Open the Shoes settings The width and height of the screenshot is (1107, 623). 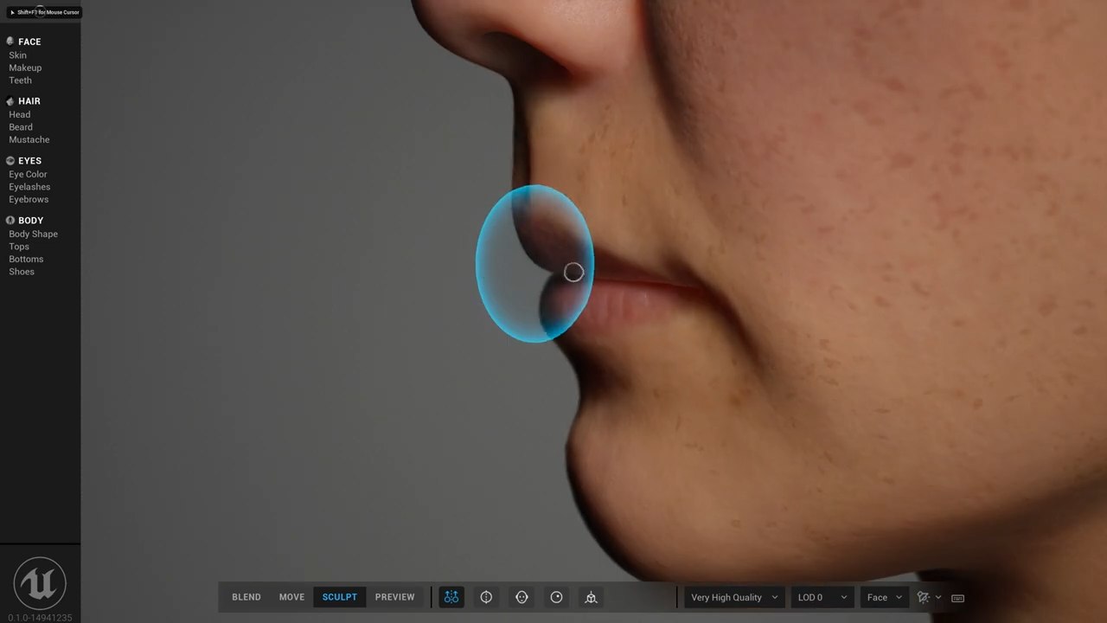coord(22,272)
